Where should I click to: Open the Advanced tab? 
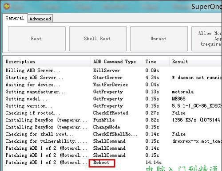(x=40, y=19)
